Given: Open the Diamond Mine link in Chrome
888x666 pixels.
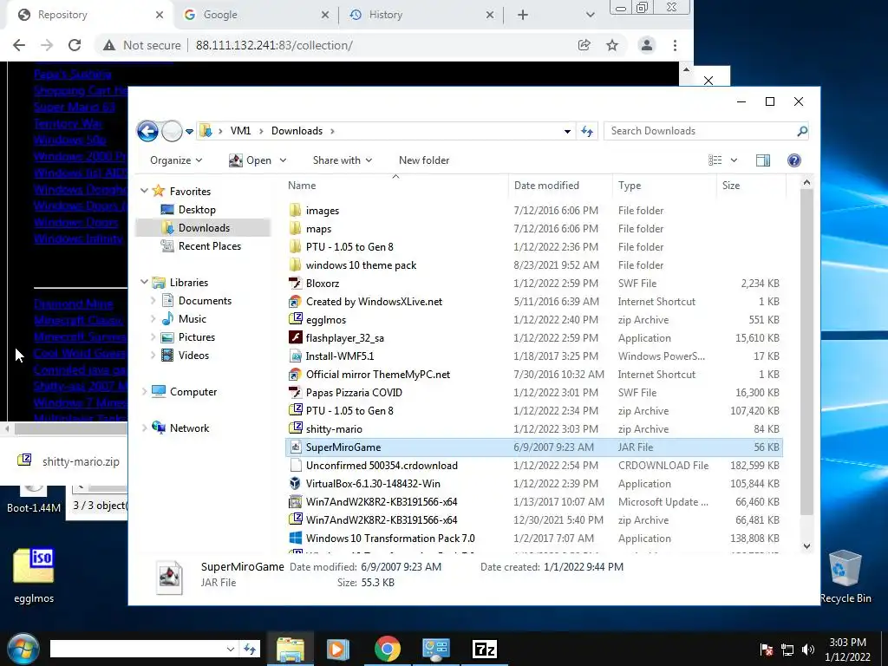Looking at the screenshot, I should (73, 304).
